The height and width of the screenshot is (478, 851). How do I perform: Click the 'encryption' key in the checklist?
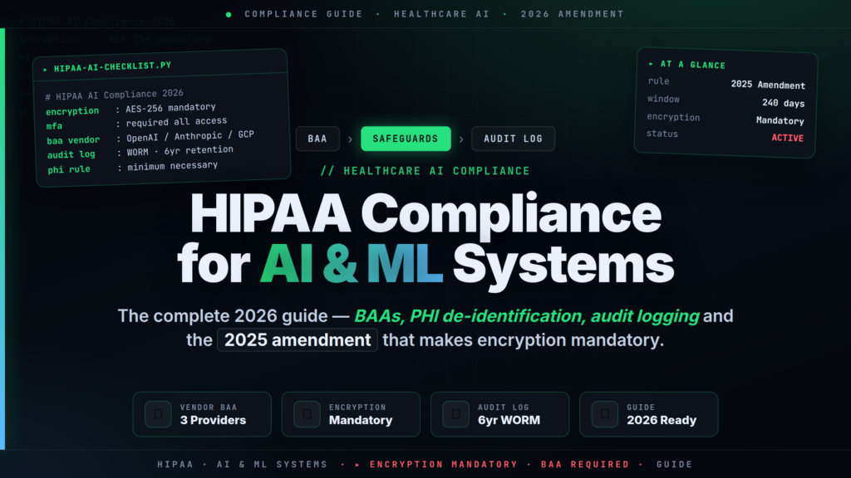click(x=72, y=111)
